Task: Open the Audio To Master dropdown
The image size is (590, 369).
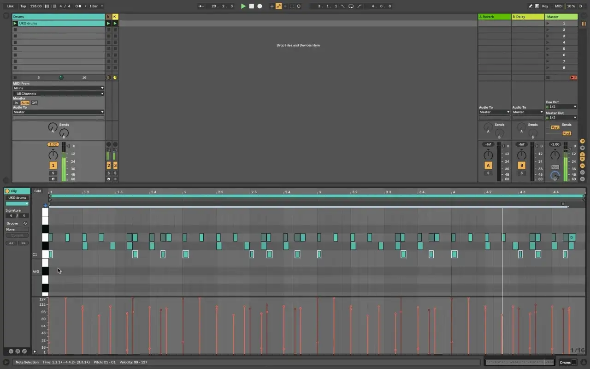Action: click(59, 112)
